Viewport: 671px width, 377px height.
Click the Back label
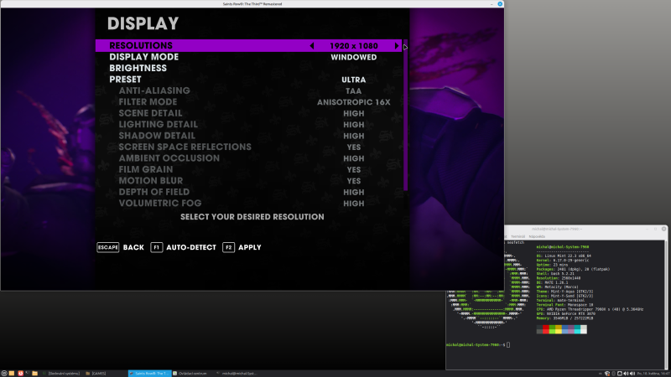pos(133,247)
